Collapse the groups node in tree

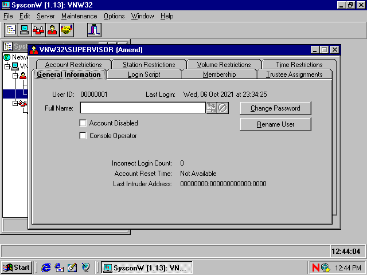tap(15, 103)
